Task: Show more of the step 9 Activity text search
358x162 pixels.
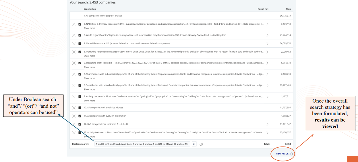Action: (89, 101)
